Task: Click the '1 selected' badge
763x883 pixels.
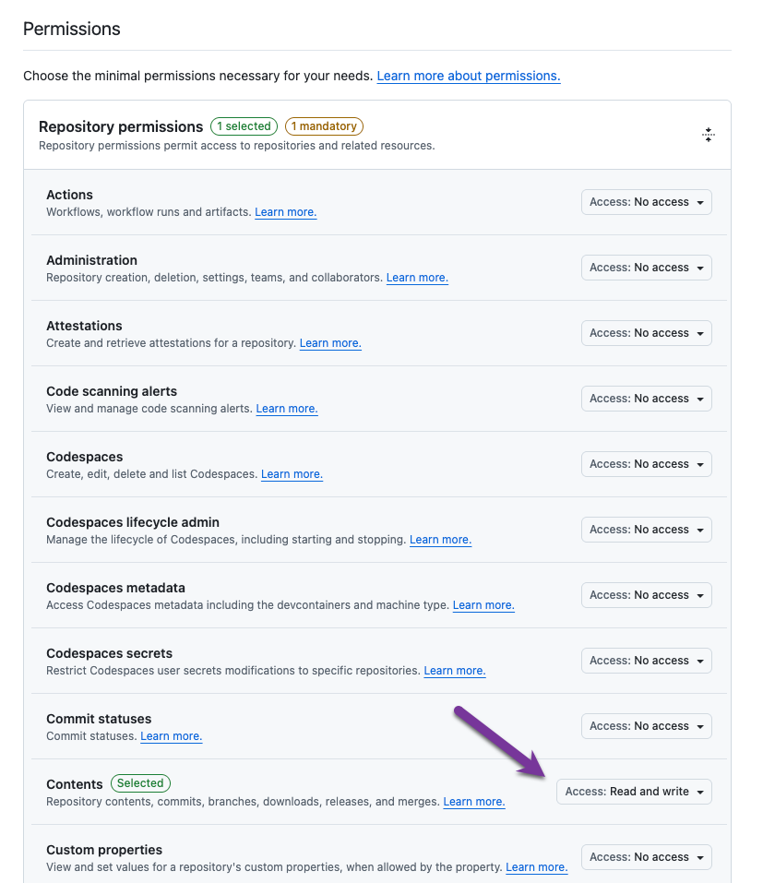Action: click(244, 126)
